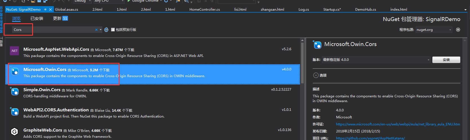This screenshot has width=470, height=140.
Task: Click the package list scroll-up arrow
Action: [302, 40]
